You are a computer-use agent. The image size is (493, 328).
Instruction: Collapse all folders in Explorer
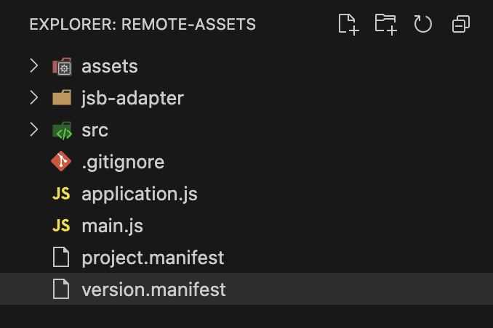461,25
